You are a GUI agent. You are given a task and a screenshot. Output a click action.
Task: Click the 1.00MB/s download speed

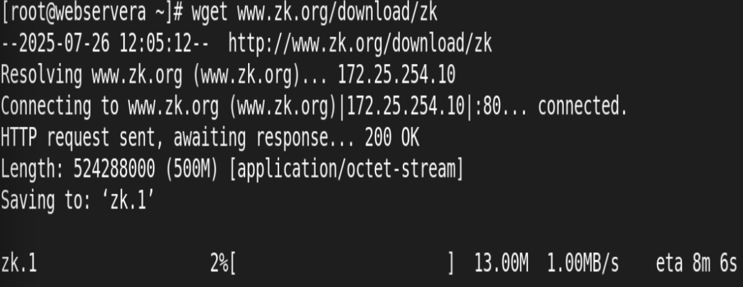click(x=583, y=264)
